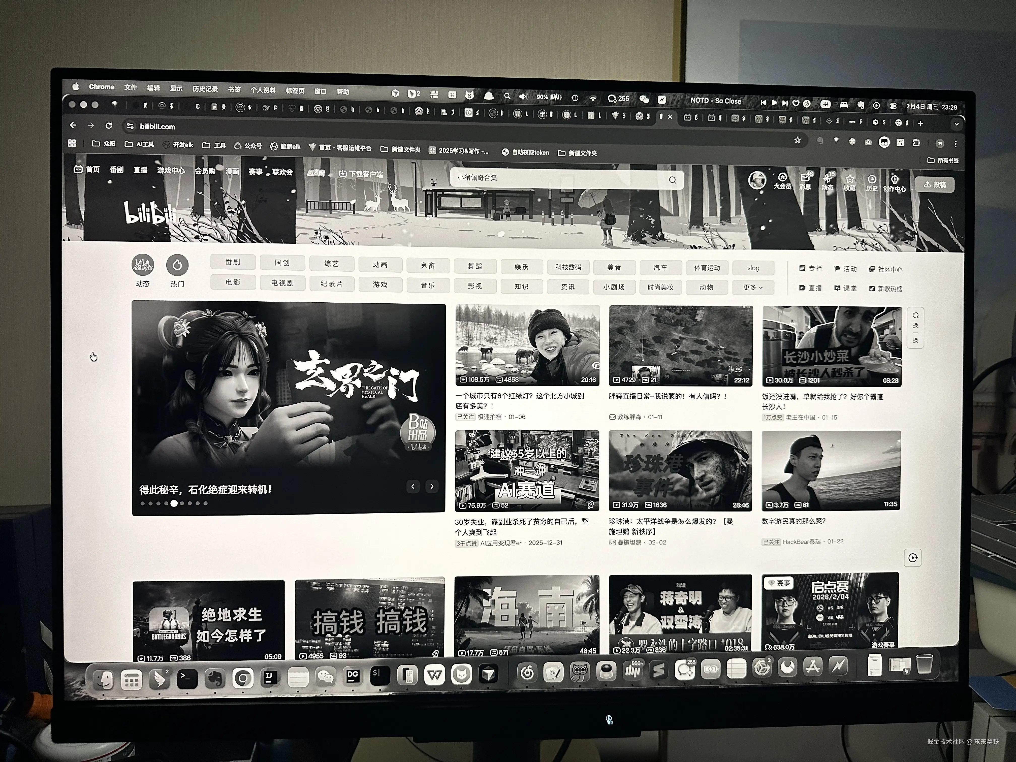Click the 热门 flame icon
The image size is (1016, 762).
177,265
